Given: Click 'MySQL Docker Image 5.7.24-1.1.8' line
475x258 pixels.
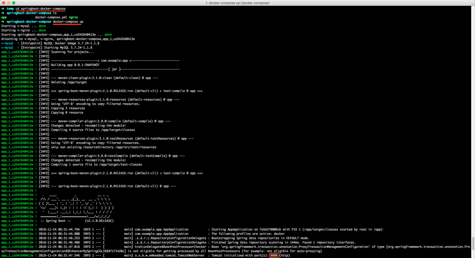Looking at the screenshot, I should pyautogui.click(x=72, y=43).
